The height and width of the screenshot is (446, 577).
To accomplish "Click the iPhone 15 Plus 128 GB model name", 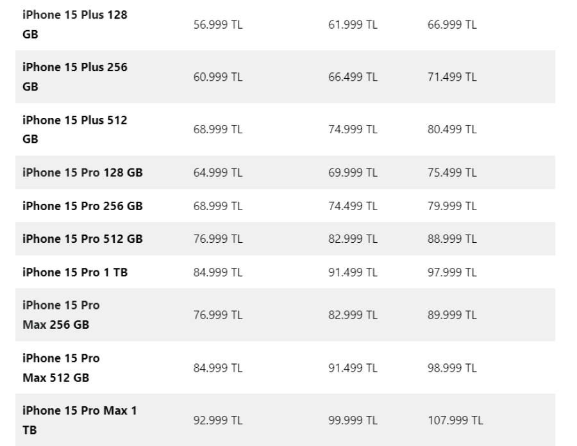I will [x=74, y=24].
